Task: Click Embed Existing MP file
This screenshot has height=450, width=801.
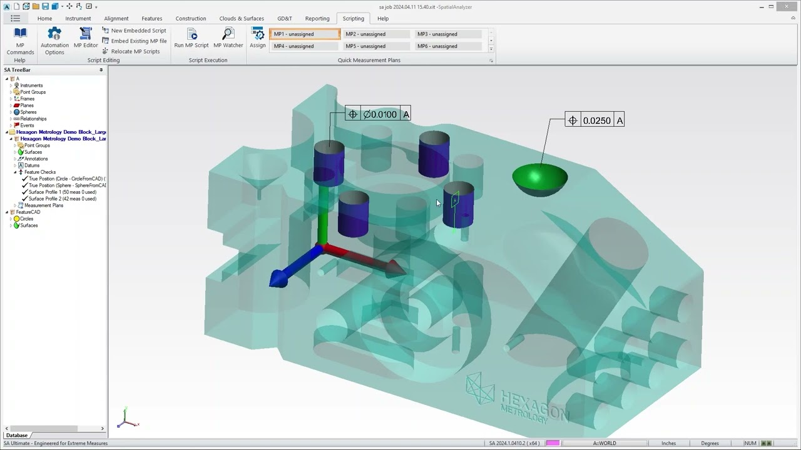Action: (x=135, y=41)
